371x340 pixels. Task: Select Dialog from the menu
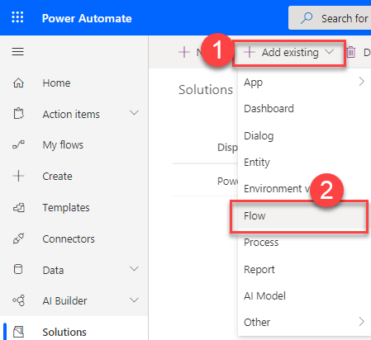tap(304, 135)
